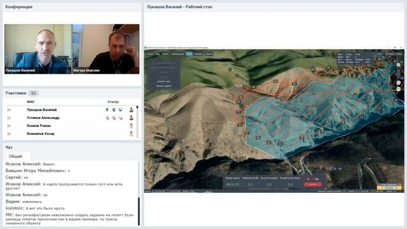Select participant name Лукашов Василий
407x229 pixels.
41,110
